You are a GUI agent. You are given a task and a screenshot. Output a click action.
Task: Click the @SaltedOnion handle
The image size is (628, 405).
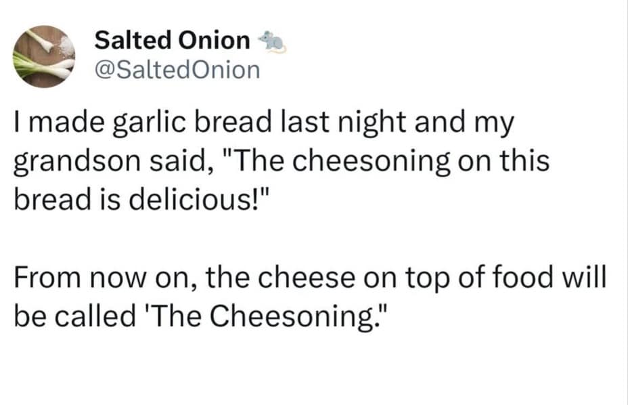tap(177, 69)
